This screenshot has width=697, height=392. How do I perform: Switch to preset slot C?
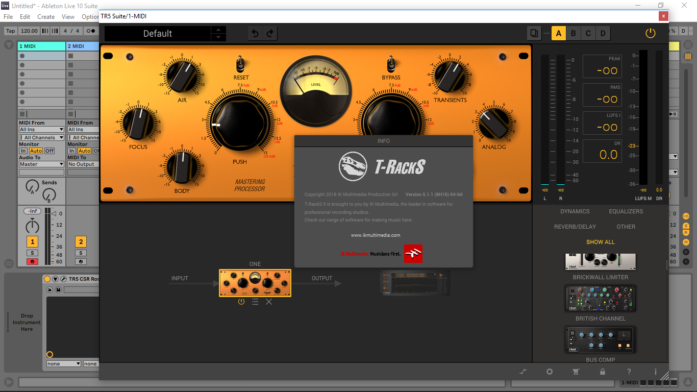588,34
